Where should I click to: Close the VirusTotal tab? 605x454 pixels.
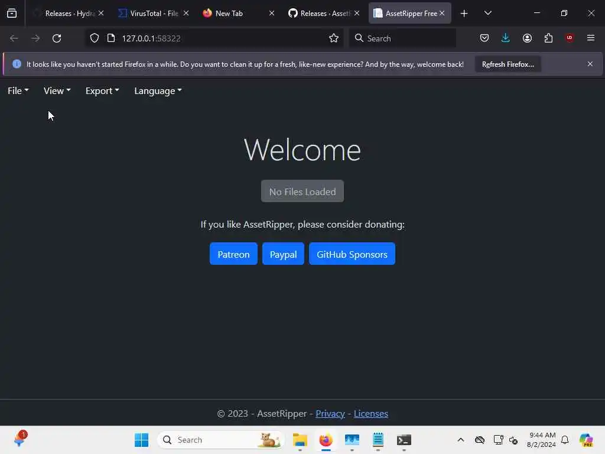click(x=186, y=13)
